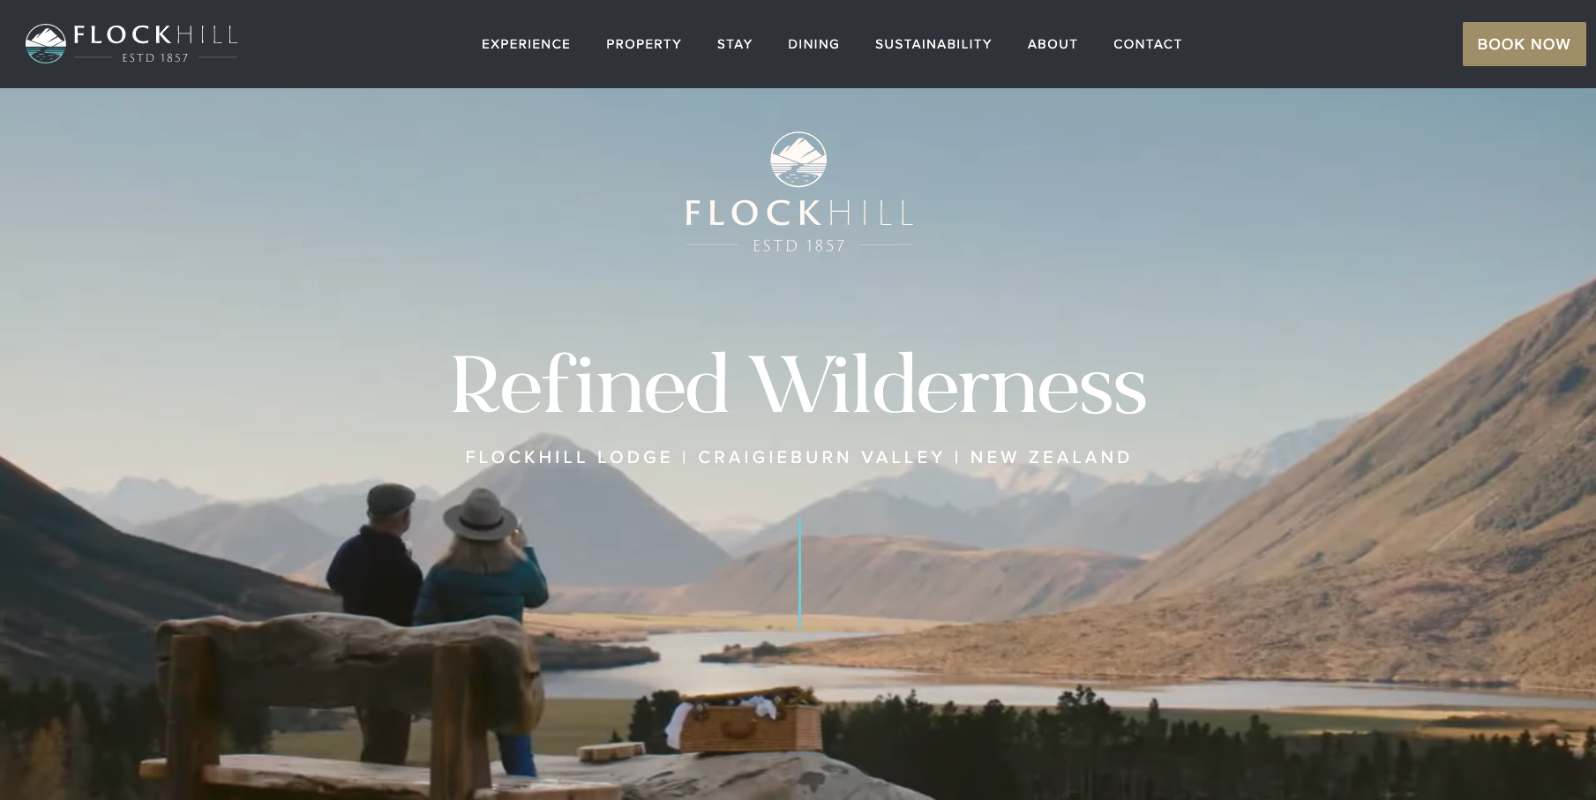The width and height of the screenshot is (1596, 800).
Task: Navigate to the About page
Action: [1053, 44]
